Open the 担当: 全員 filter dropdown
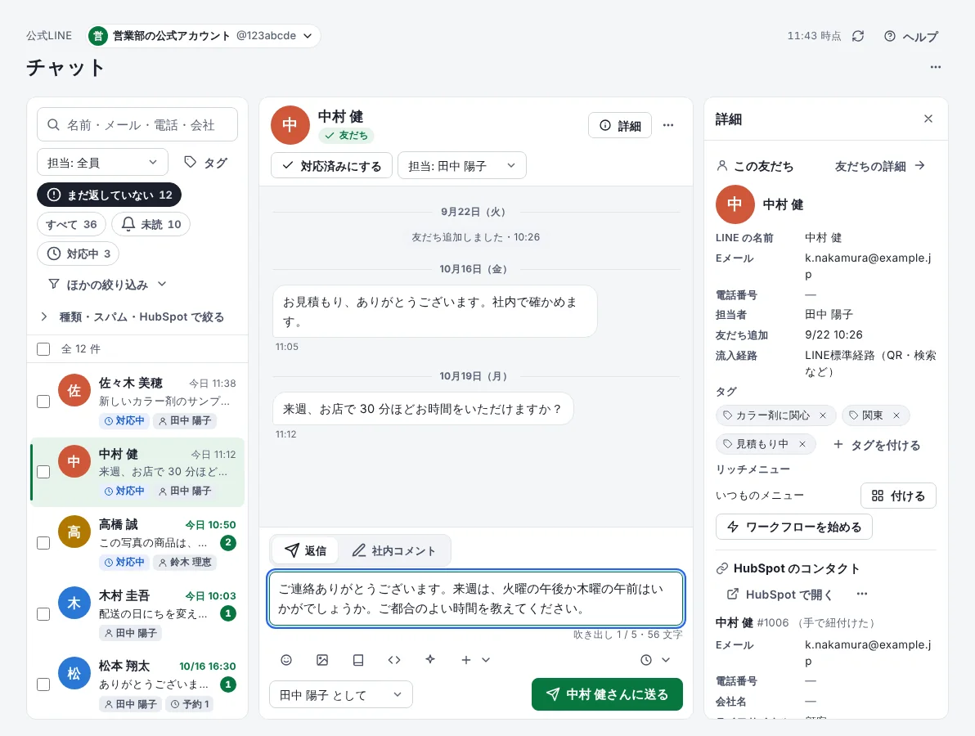 pyautogui.click(x=102, y=162)
